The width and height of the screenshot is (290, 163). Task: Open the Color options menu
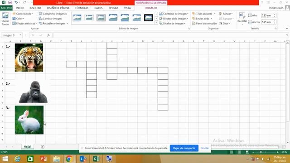tap(18, 19)
